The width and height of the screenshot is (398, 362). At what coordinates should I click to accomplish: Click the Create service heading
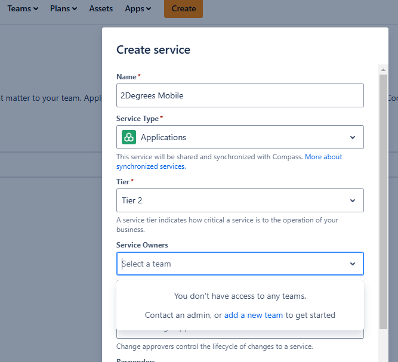click(x=153, y=49)
